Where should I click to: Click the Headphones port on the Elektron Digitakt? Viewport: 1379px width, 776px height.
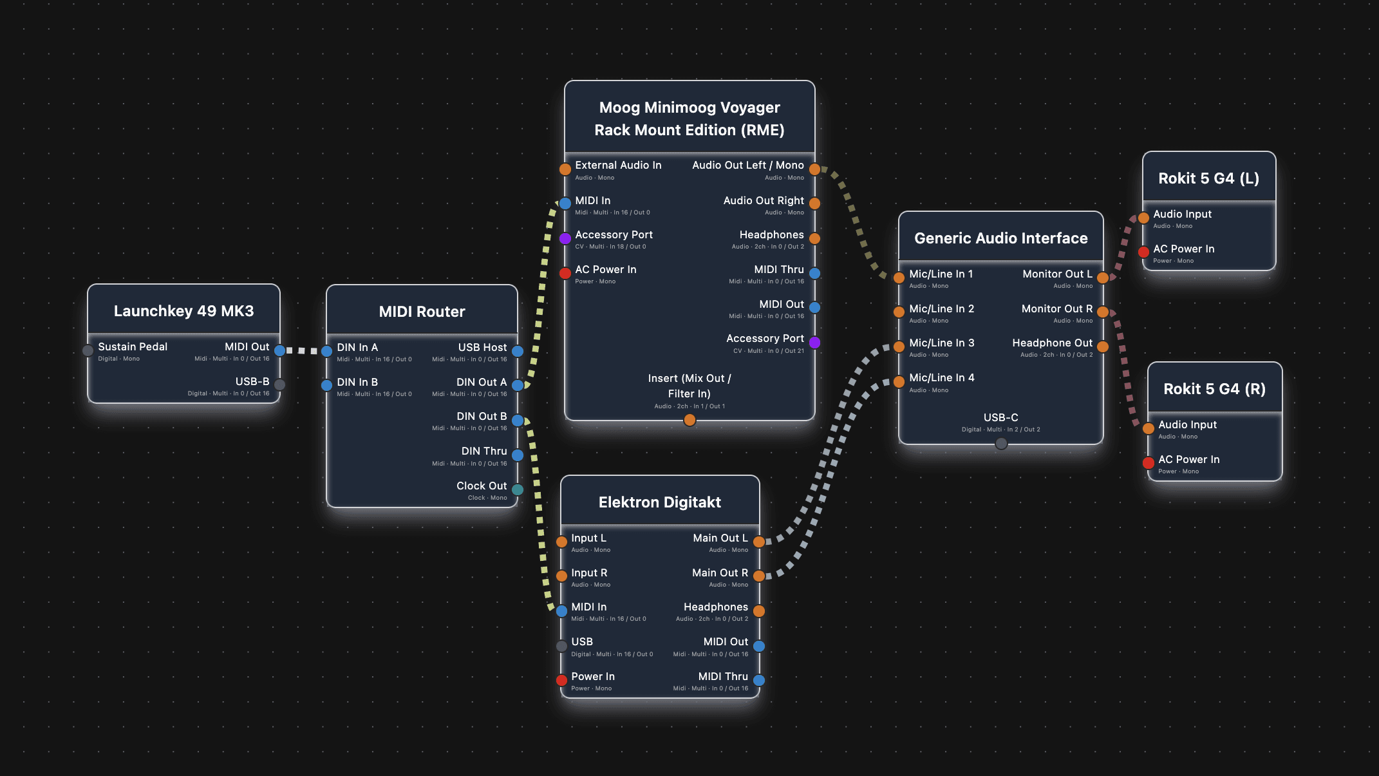[760, 610]
